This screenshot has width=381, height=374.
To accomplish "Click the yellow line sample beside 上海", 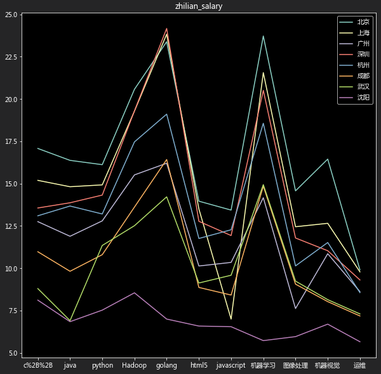I will [x=346, y=33].
